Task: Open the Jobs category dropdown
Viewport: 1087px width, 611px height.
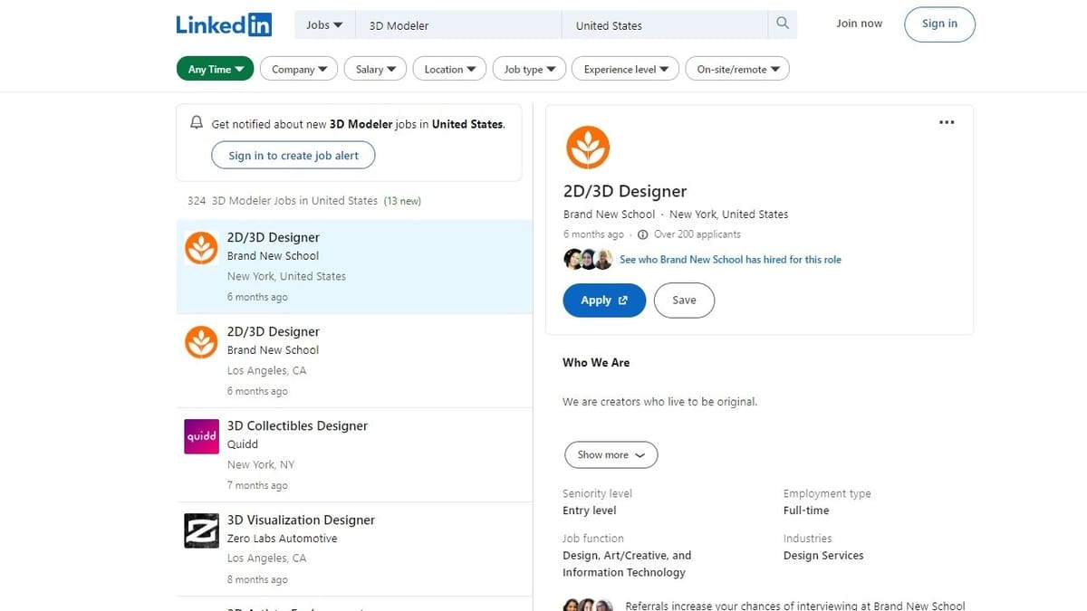Action: 324,24
